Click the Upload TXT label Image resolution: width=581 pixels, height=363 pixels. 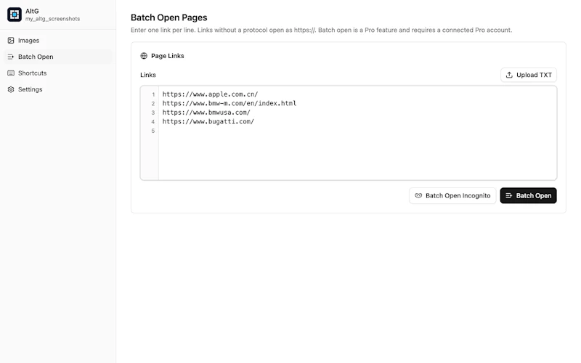tap(534, 75)
